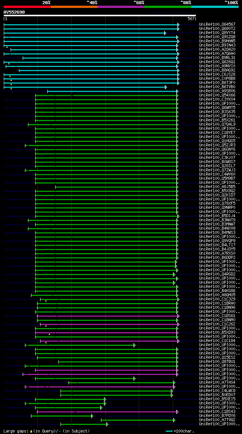Viewport: 242px width, 434px height.
Task: Open hit UniRef100_B9HAN5
Action: coord(217,41)
